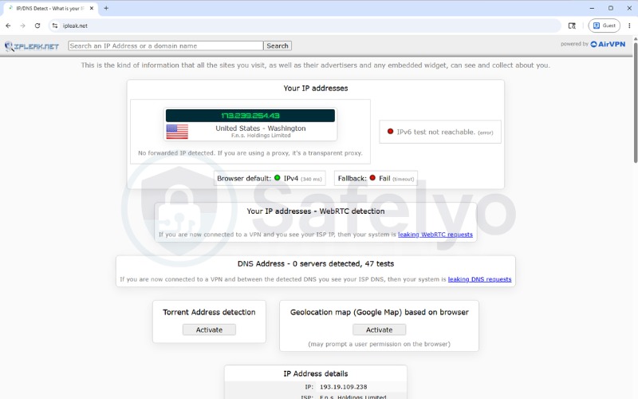
Task: Click the green IP address display
Action: click(x=250, y=116)
